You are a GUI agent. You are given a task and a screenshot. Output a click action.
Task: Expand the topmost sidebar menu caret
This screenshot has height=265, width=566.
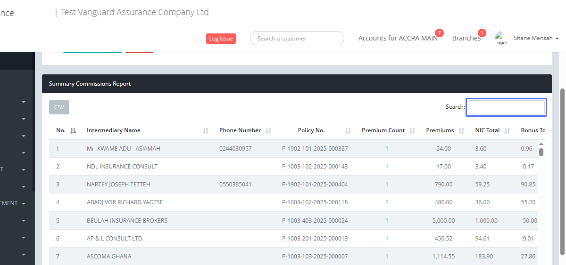point(24,102)
